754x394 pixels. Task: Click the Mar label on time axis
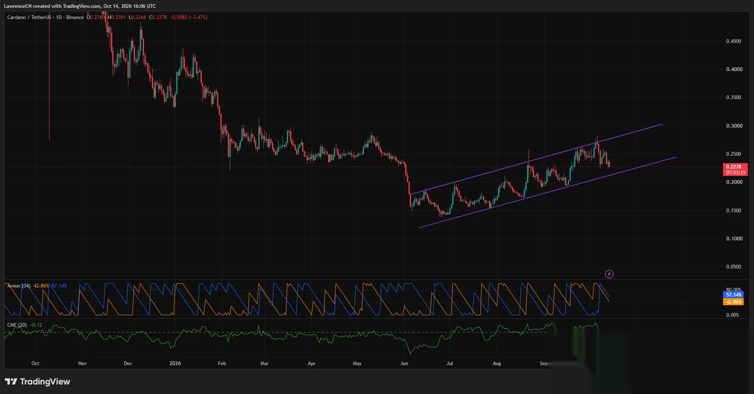point(265,363)
